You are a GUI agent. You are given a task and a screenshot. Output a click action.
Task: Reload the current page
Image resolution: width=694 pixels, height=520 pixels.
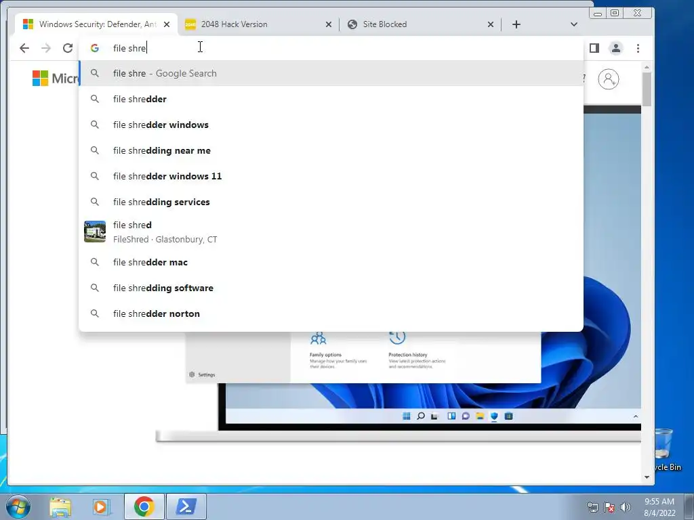(x=68, y=48)
